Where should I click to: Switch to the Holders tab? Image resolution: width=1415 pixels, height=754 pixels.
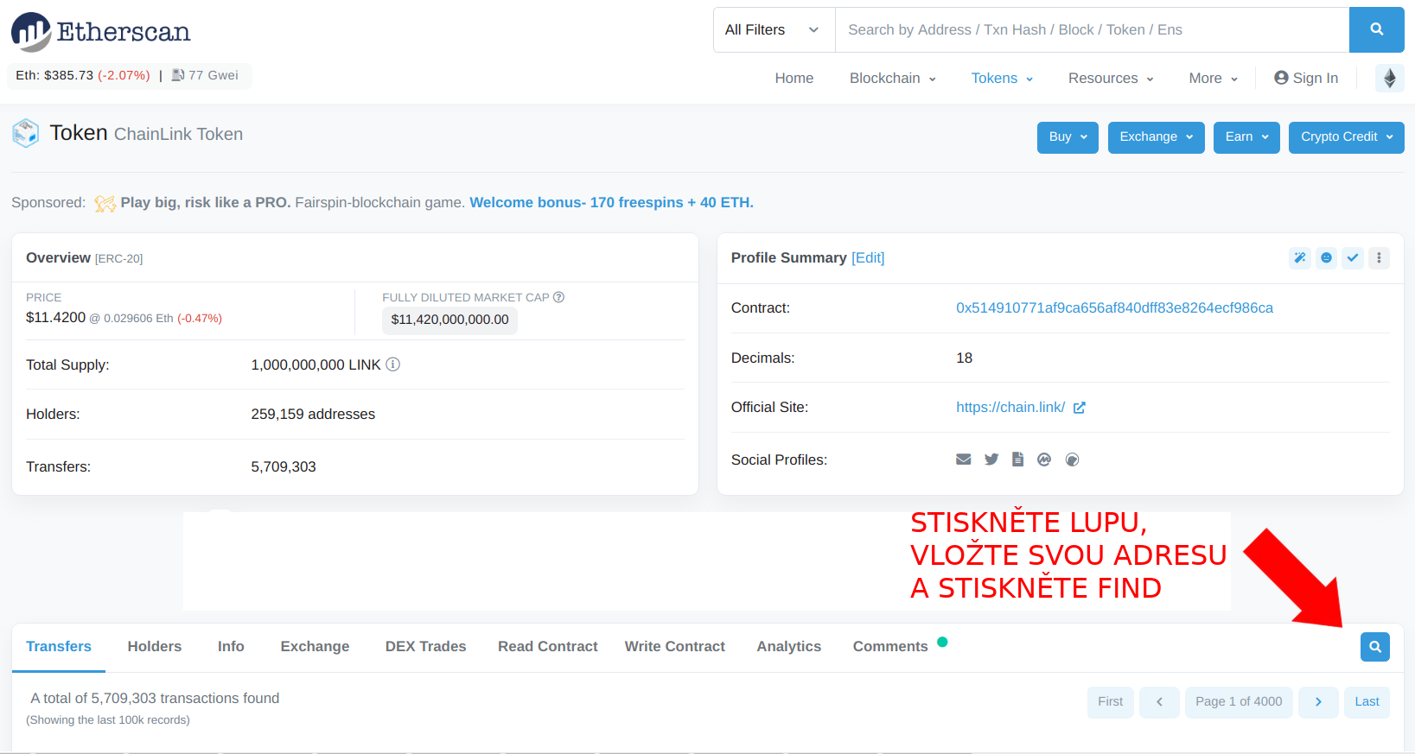[155, 647]
